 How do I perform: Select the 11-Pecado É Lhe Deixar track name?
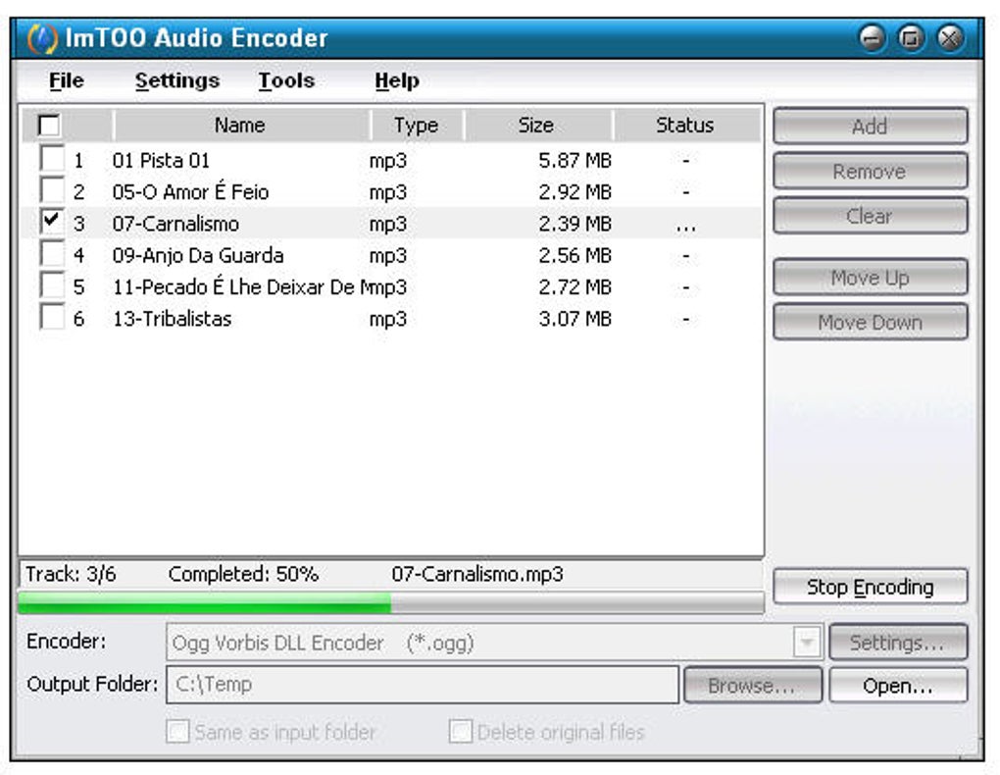[240, 286]
